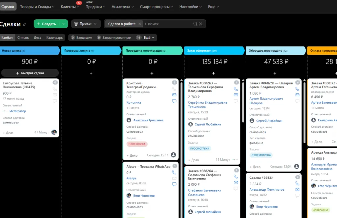Expand the arrow next to Создать button
This screenshot has width=337, height=218.
[64, 24]
